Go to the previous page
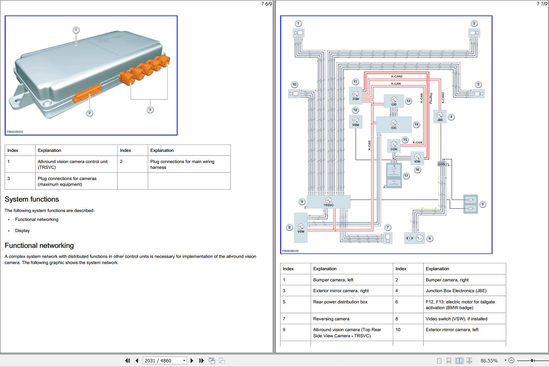The width and height of the screenshot is (549, 367). 137,360
